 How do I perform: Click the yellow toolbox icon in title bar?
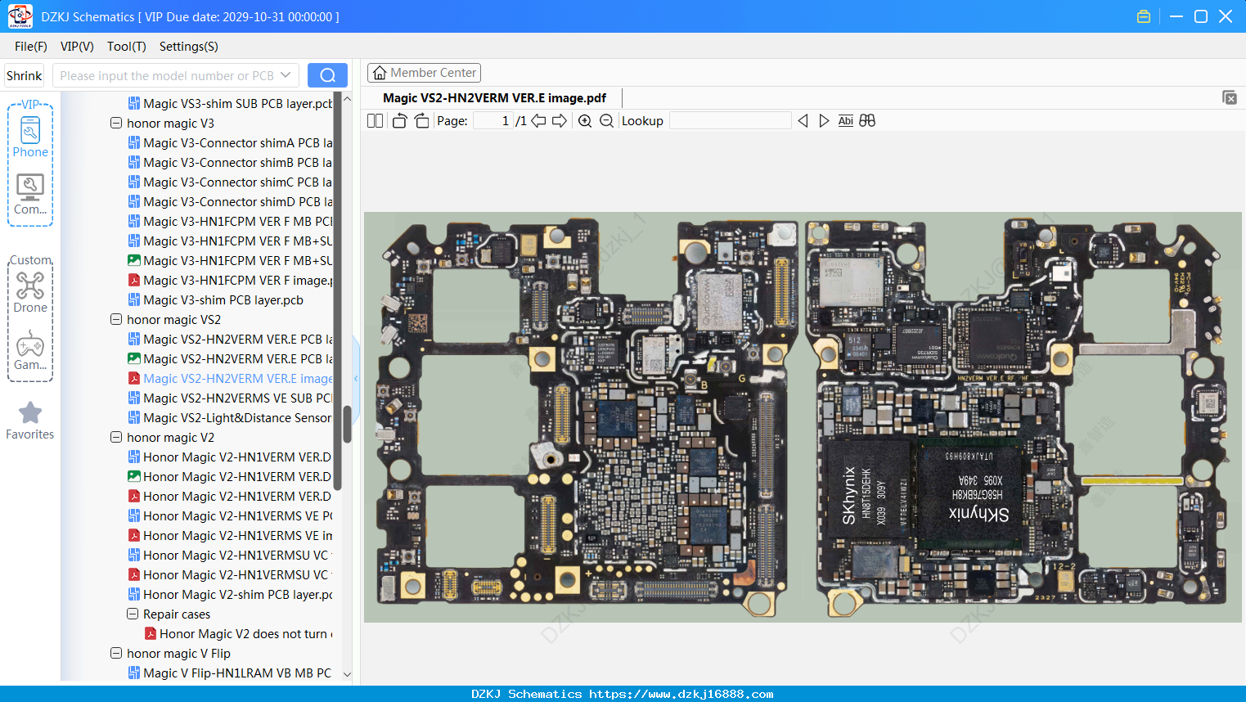click(1144, 16)
